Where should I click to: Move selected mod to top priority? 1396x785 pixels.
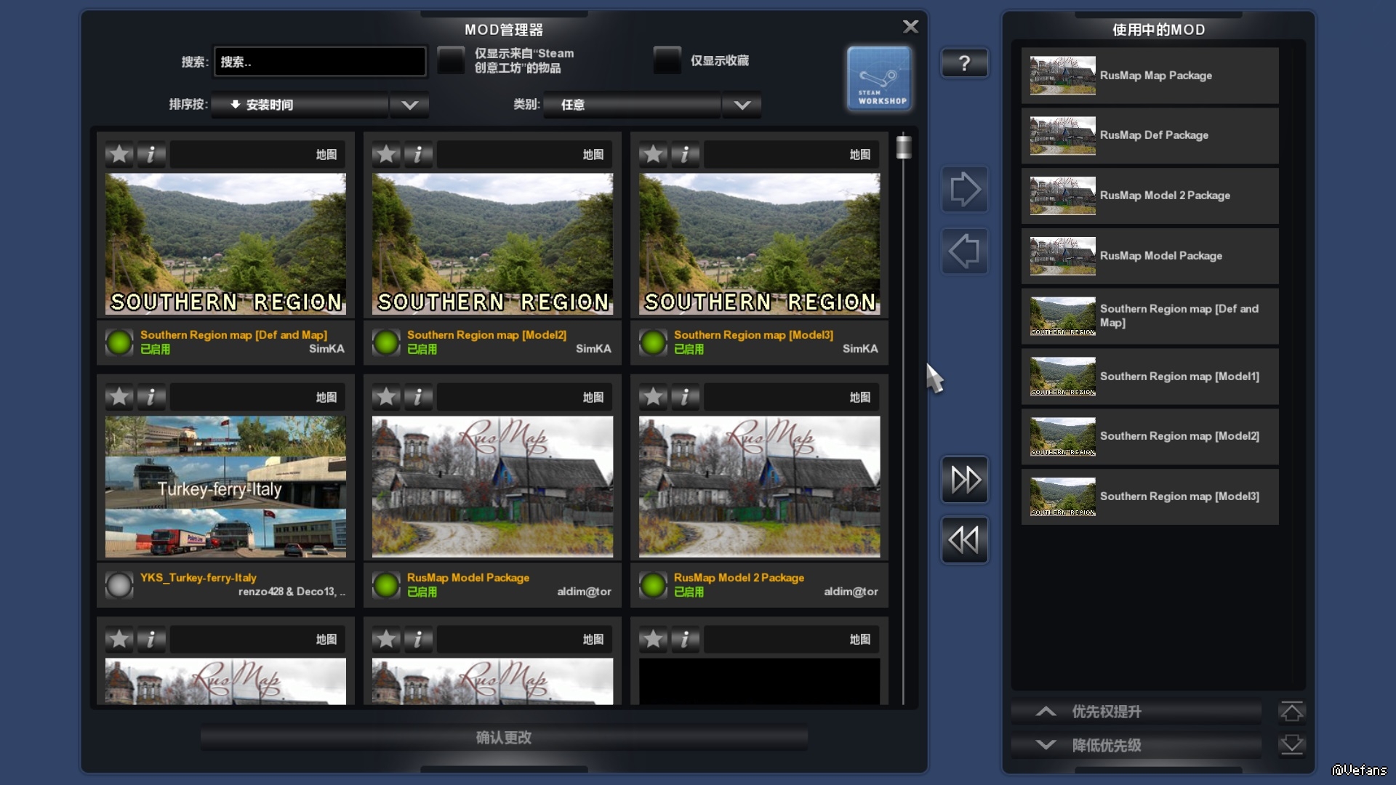(1291, 712)
